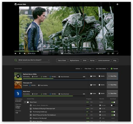Click video file icon for The Amazing Hubble
This screenshot has width=133, height=124.
pos(100,112)
